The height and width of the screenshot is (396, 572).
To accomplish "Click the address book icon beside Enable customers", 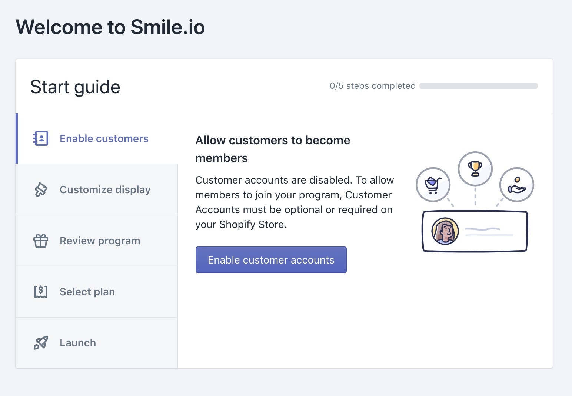I will 41,138.
